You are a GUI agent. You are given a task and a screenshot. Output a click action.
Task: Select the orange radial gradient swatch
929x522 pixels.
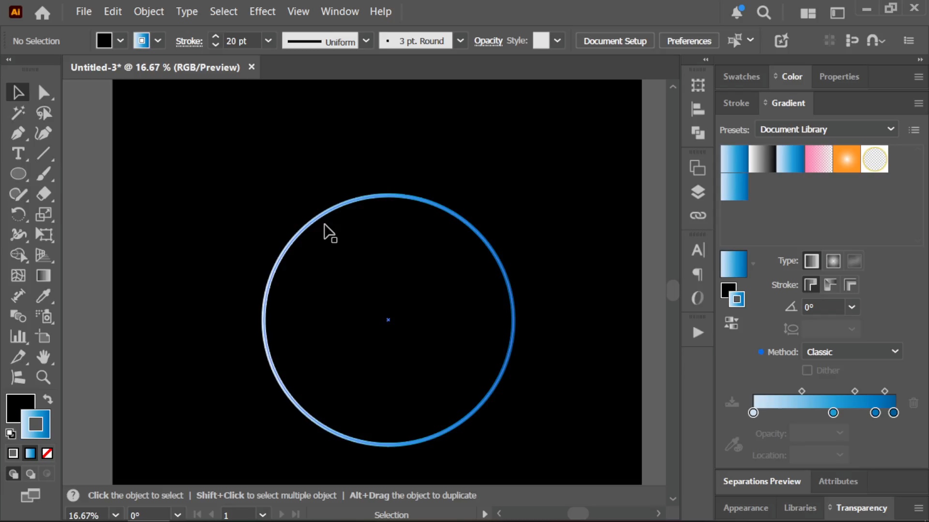(x=846, y=159)
